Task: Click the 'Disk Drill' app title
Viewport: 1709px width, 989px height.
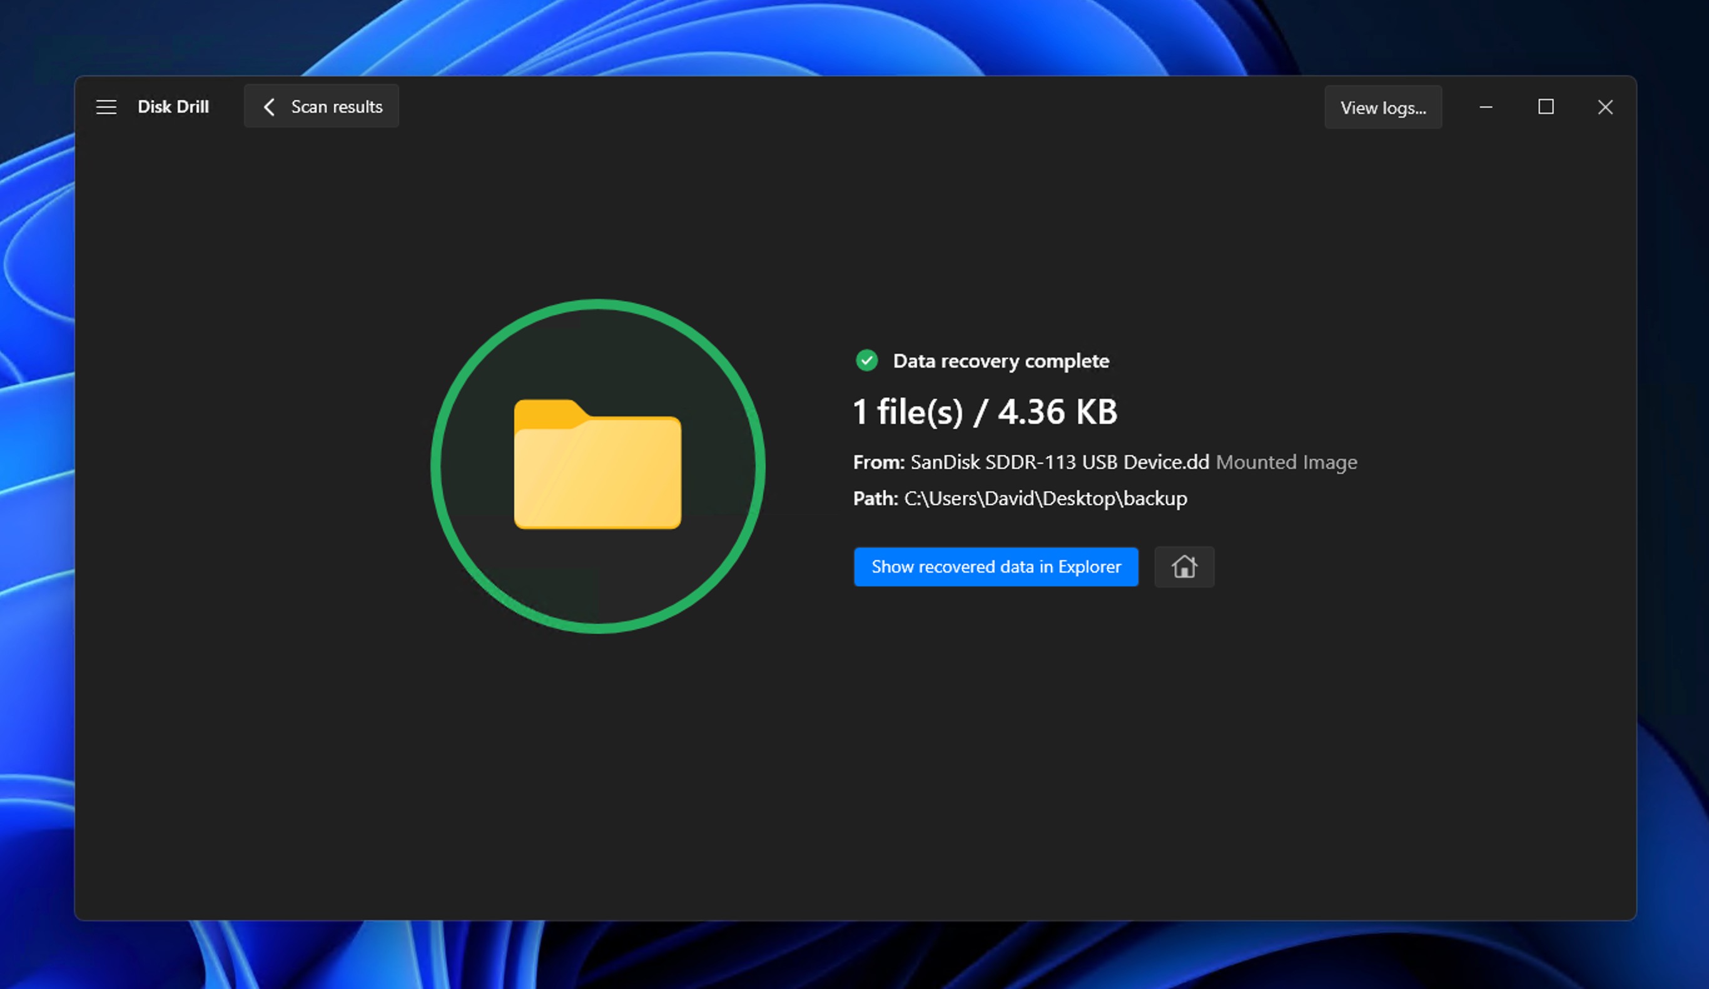Action: pyautogui.click(x=173, y=107)
